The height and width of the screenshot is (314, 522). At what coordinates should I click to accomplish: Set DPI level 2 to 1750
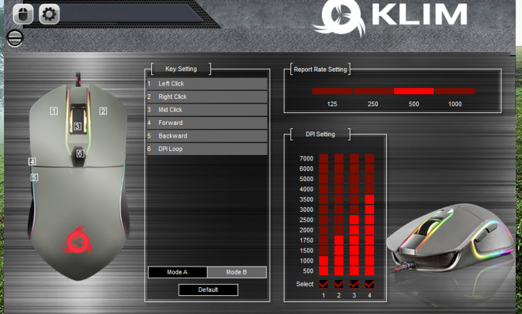point(339,241)
